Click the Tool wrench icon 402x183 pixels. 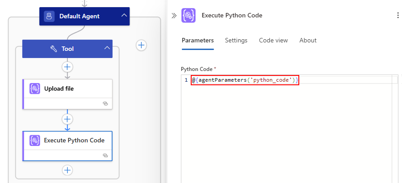click(x=54, y=49)
